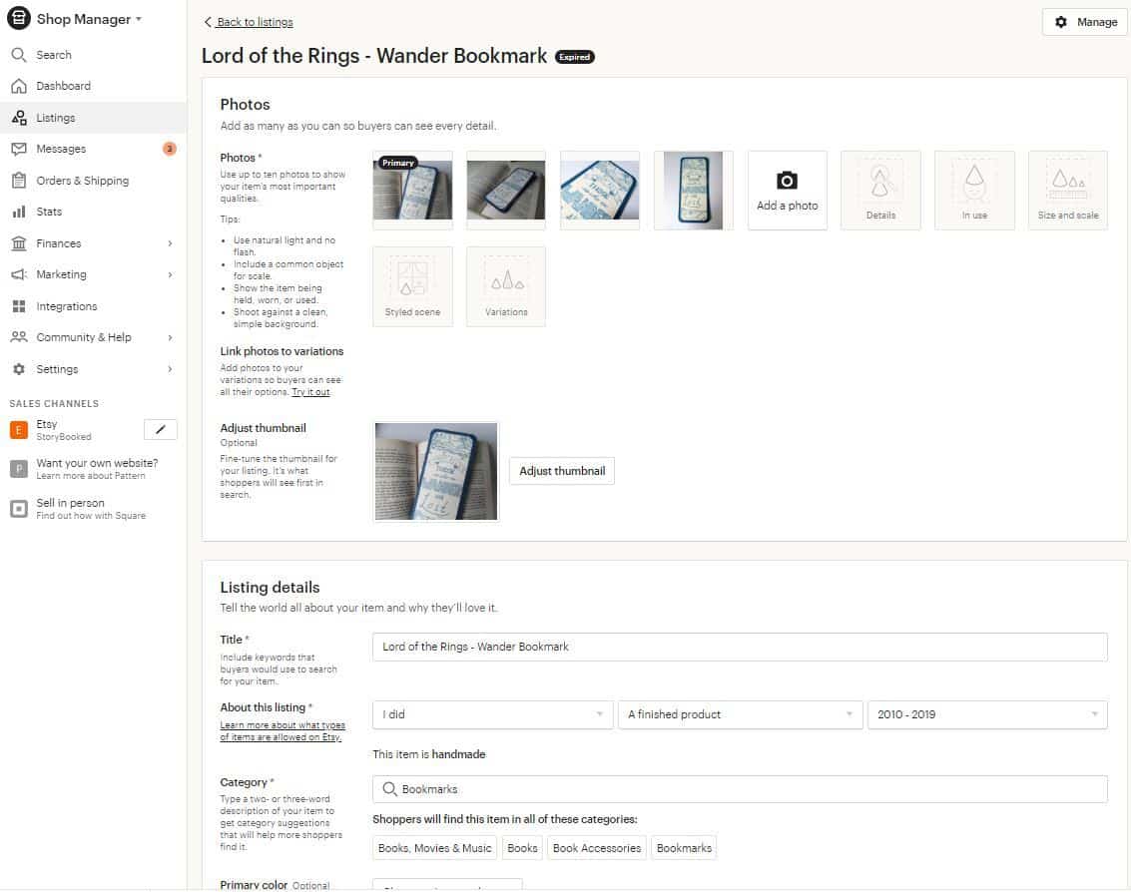Click the Settings gear icon in sidebar
The height and width of the screenshot is (892, 1131).
point(19,369)
